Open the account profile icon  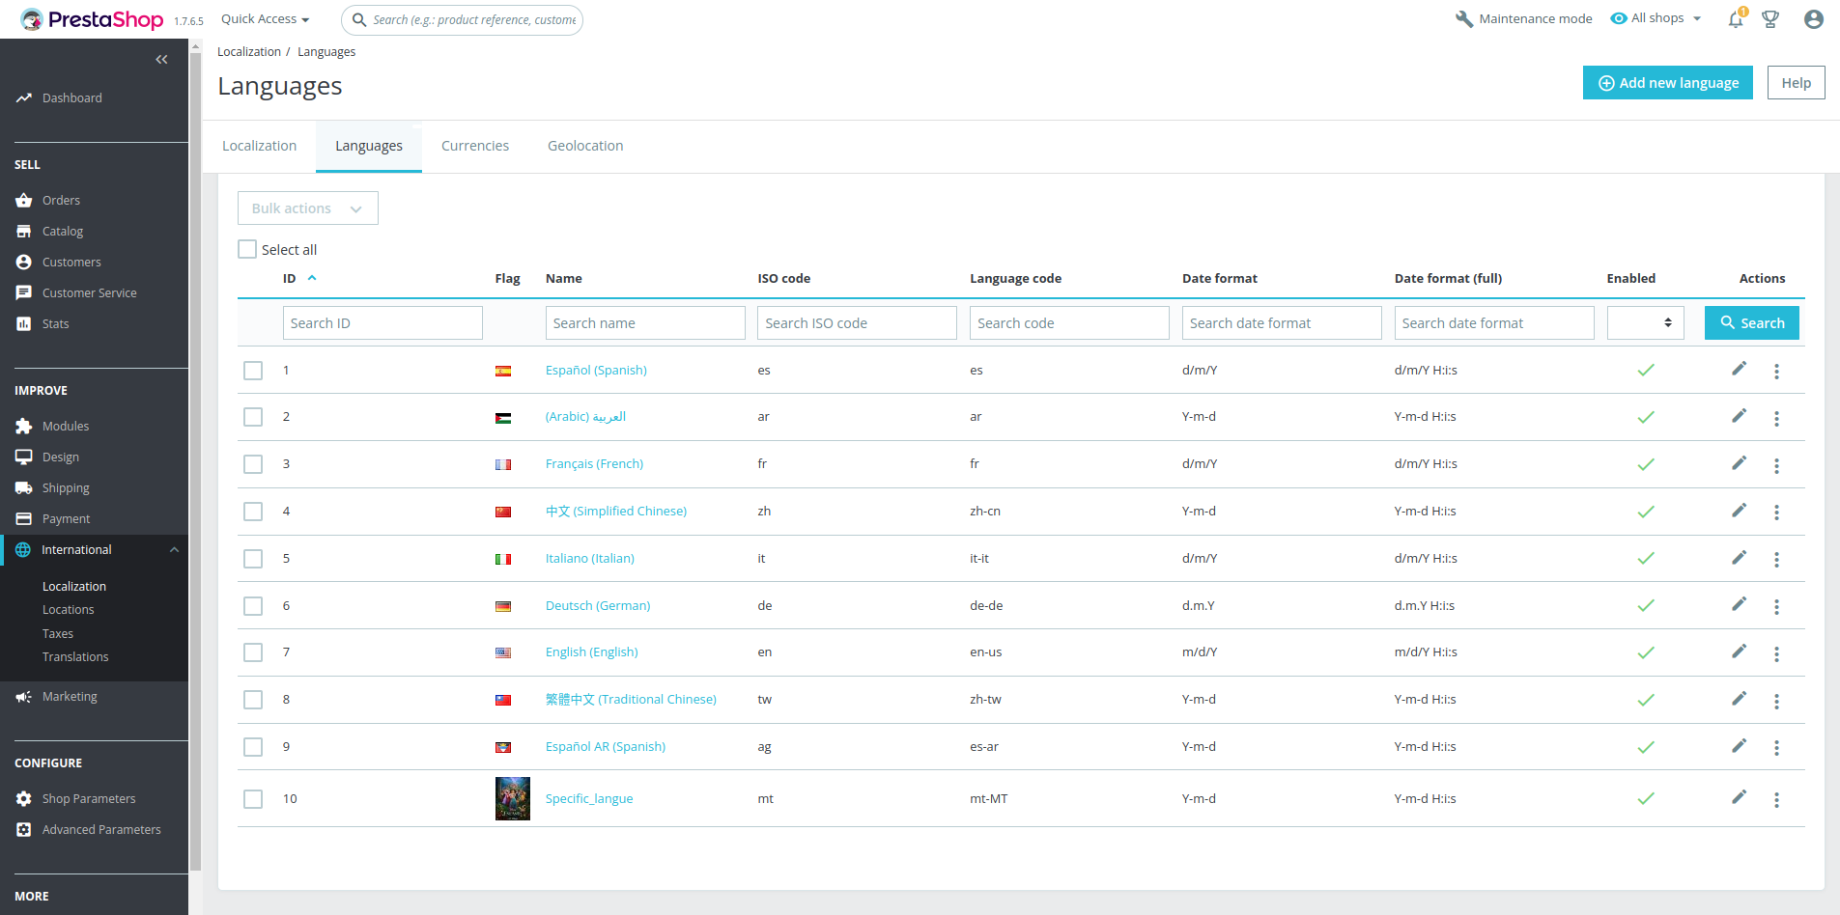tap(1813, 18)
